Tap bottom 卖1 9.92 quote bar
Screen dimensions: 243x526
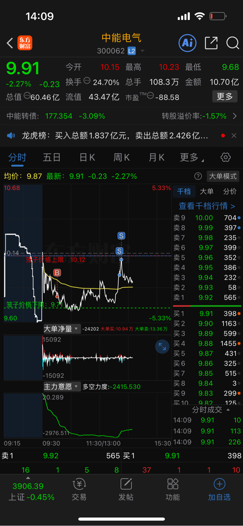(x=61, y=456)
